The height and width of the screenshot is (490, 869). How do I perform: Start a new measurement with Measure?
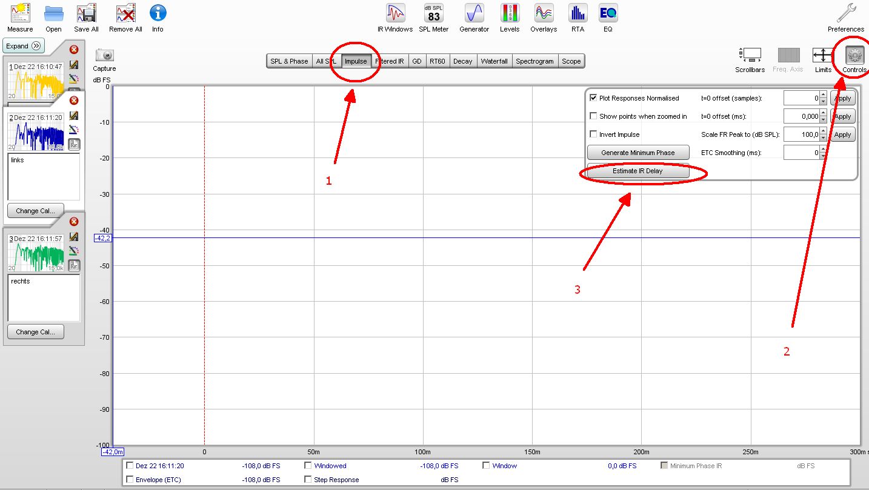click(x=20, y=18)
